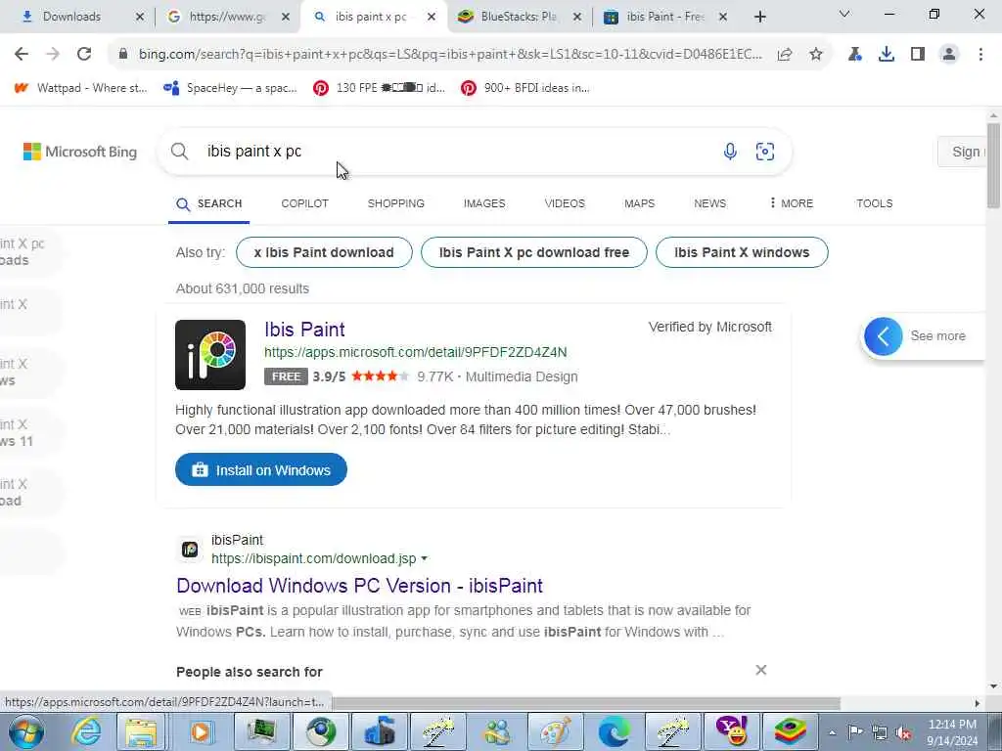Click the vertical page scrollbar
The width and height of the screenshot is (1002, 751).
pos(994,166)
